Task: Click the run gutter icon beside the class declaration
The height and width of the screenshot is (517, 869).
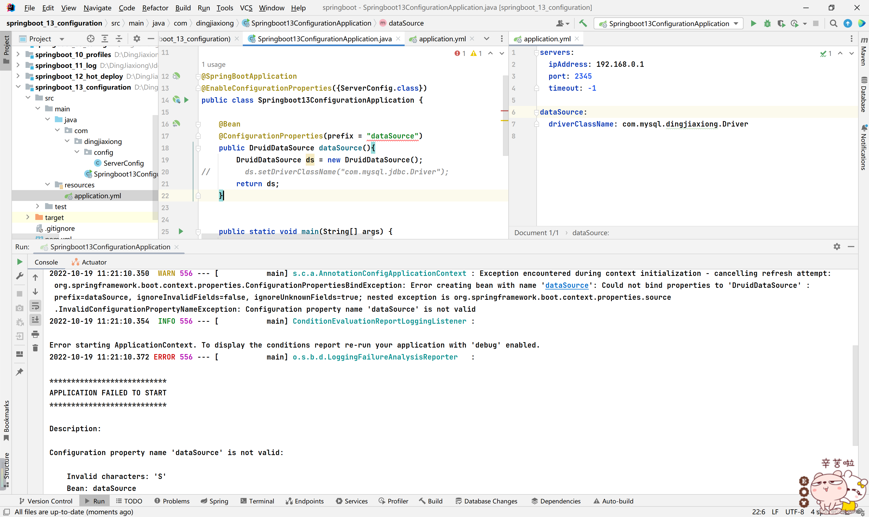Action: (186, 100)
